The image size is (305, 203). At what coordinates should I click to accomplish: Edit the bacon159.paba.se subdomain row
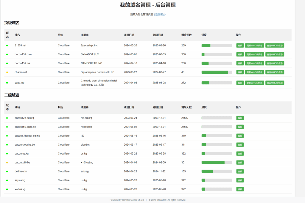click(240, 127)
